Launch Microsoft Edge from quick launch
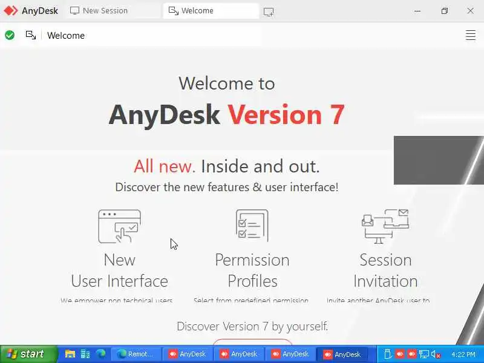 coord(100,354)
